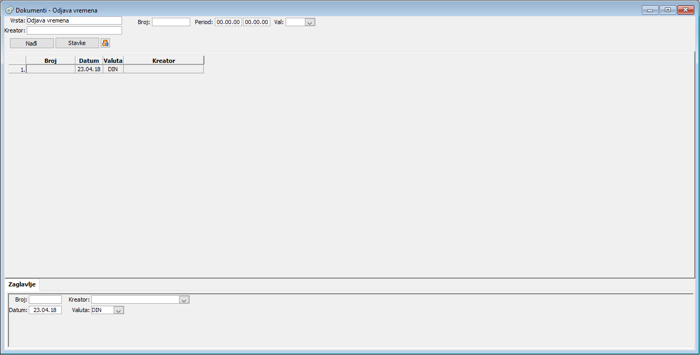Click the Broj field in the Zaglavlje panel

[x=45, y=299]
